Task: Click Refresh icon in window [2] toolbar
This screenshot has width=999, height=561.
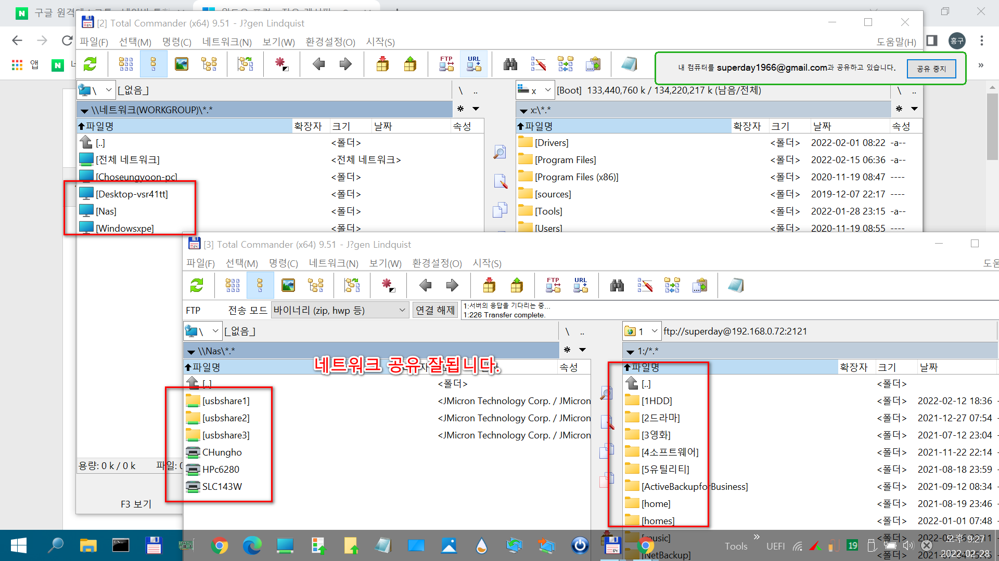Action: point(90,64)
